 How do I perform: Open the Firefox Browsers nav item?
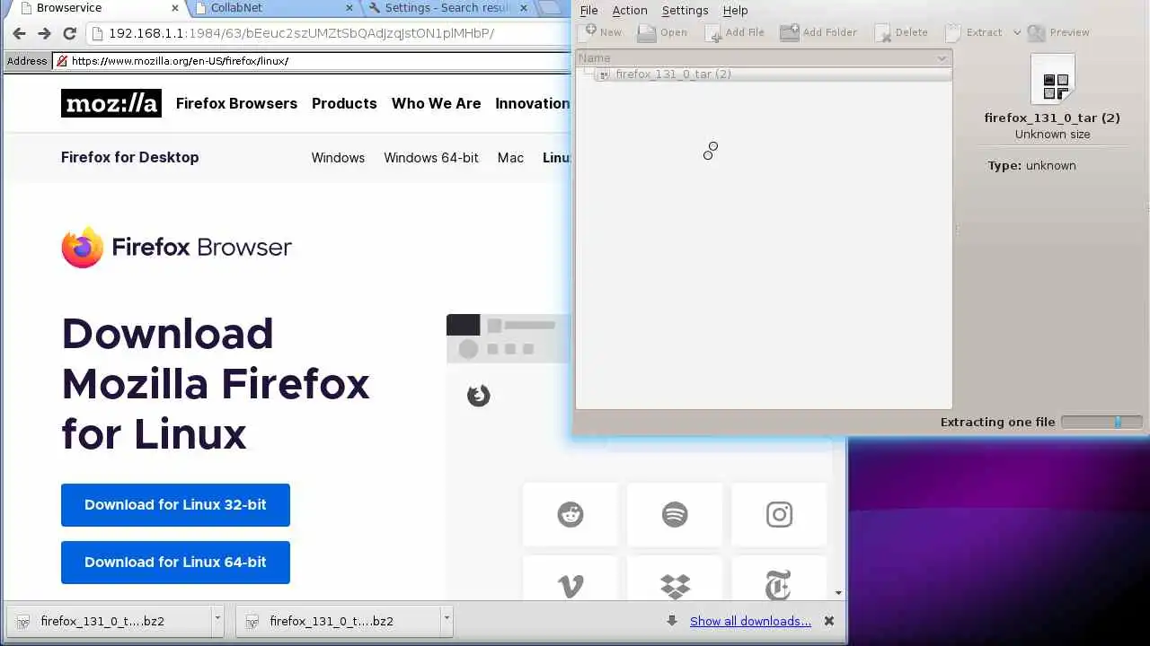236,103
